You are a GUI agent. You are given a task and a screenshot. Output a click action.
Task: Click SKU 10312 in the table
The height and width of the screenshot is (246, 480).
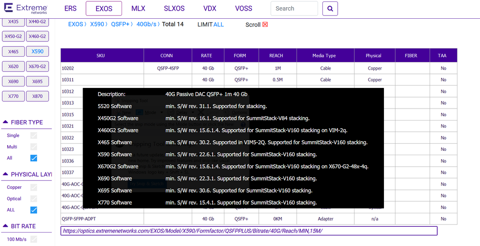click(x=68, y=91)
